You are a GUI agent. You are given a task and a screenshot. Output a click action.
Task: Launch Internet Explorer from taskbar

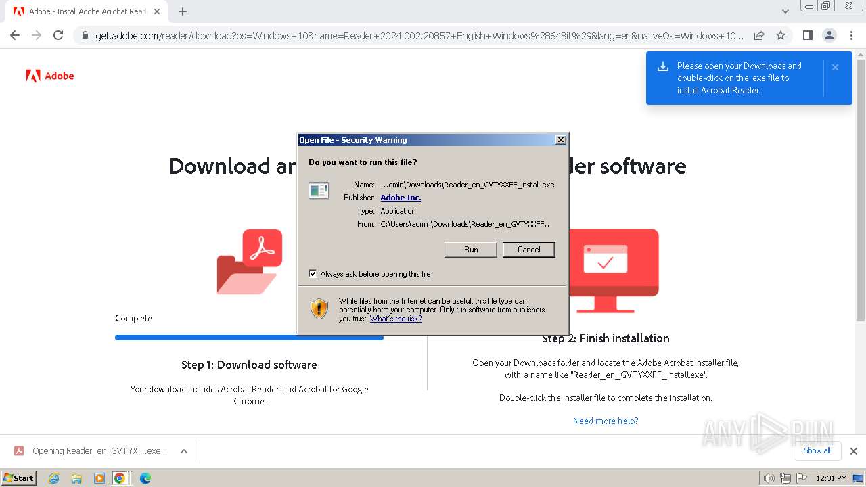coord(53,478)
